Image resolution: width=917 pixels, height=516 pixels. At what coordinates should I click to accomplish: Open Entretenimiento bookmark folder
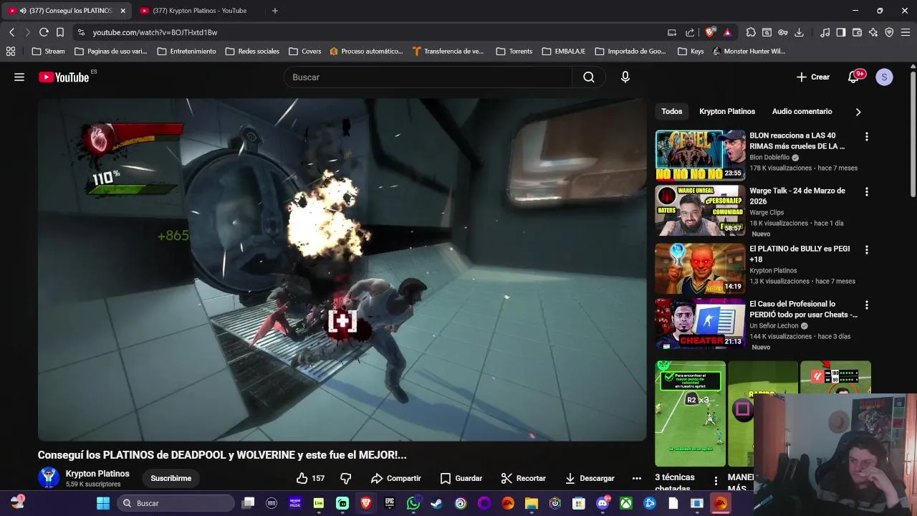[186, 52]
